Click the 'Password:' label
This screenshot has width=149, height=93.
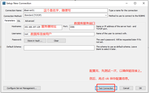coord(17,40)
